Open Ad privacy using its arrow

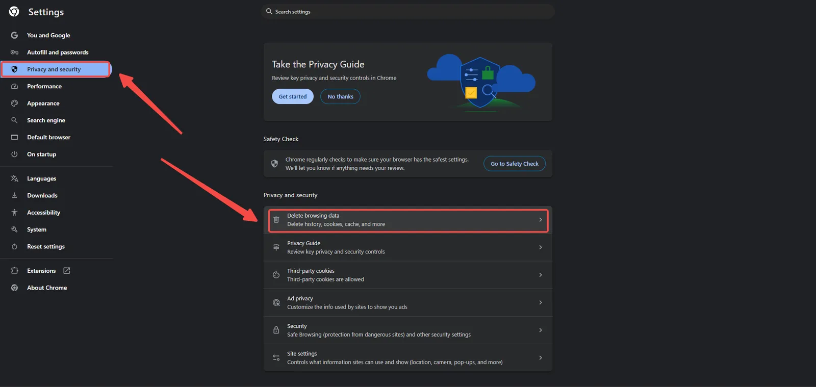click(540, 302)
